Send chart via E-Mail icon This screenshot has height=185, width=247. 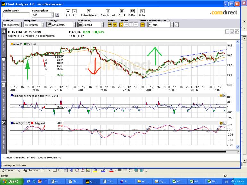click(132, 11)
